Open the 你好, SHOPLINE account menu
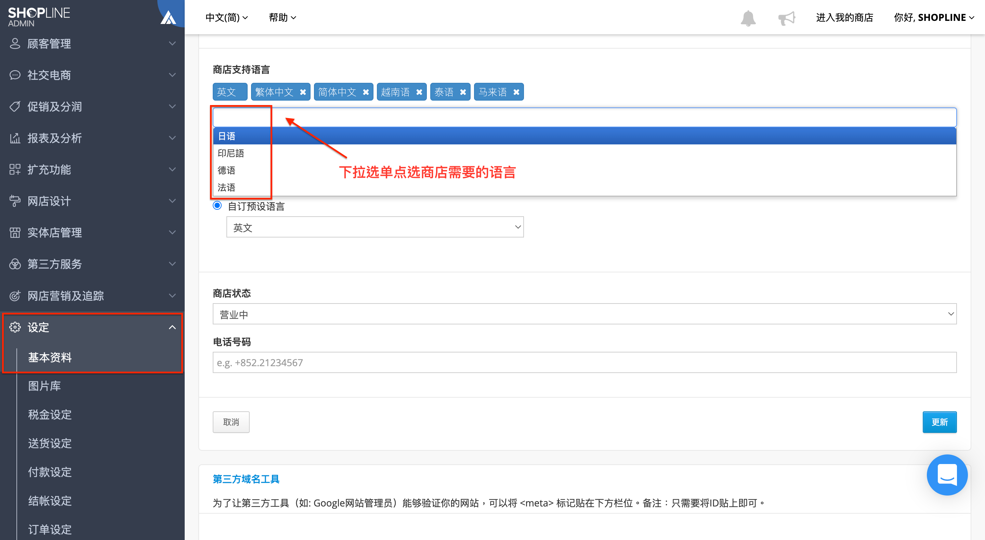 (x=933, y=17)
